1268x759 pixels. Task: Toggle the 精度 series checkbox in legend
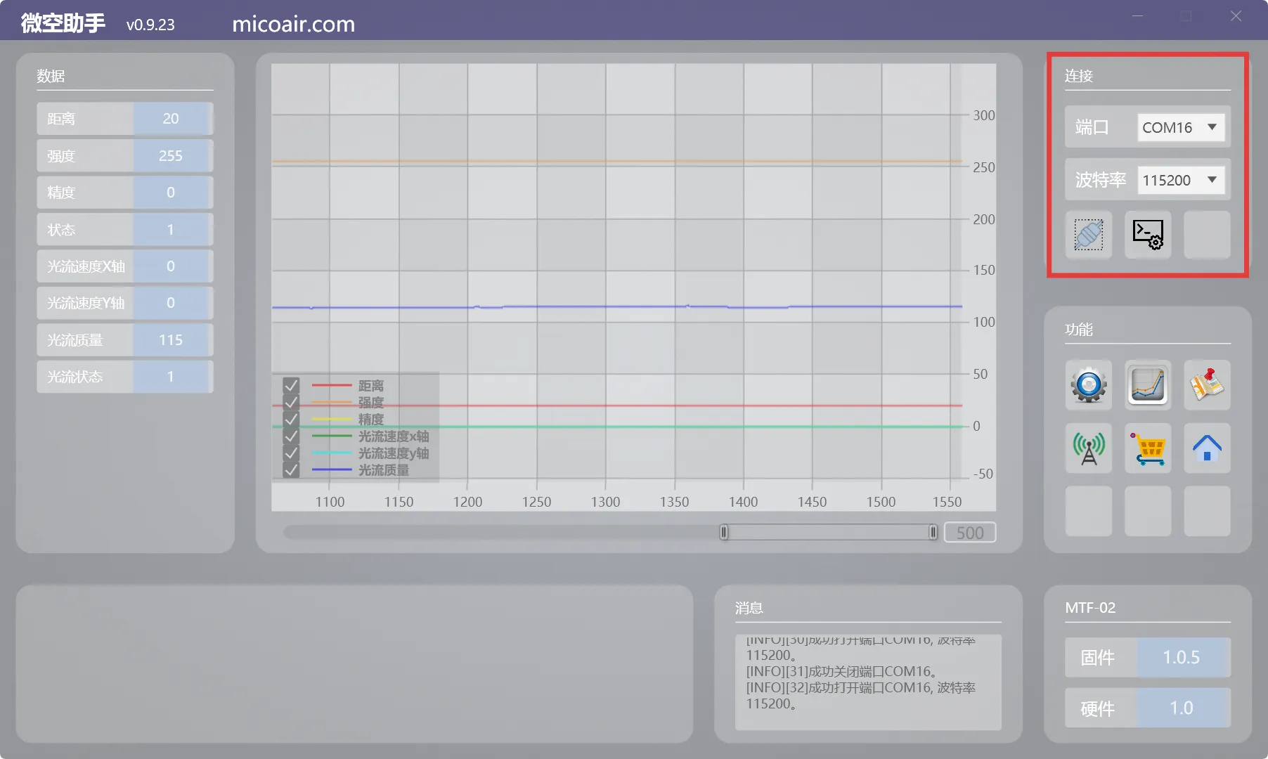[291, 420]
